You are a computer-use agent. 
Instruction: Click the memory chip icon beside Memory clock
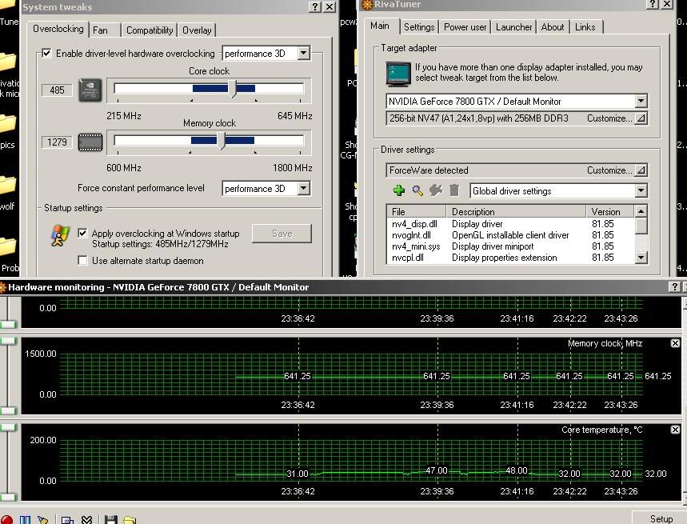tap(90, 142)
